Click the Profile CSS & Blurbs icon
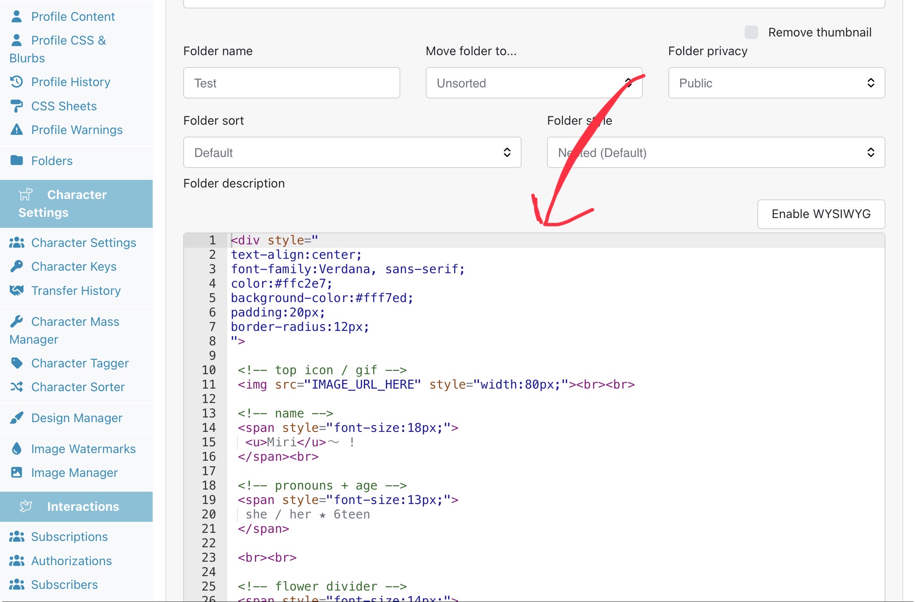 coord(17,40)
